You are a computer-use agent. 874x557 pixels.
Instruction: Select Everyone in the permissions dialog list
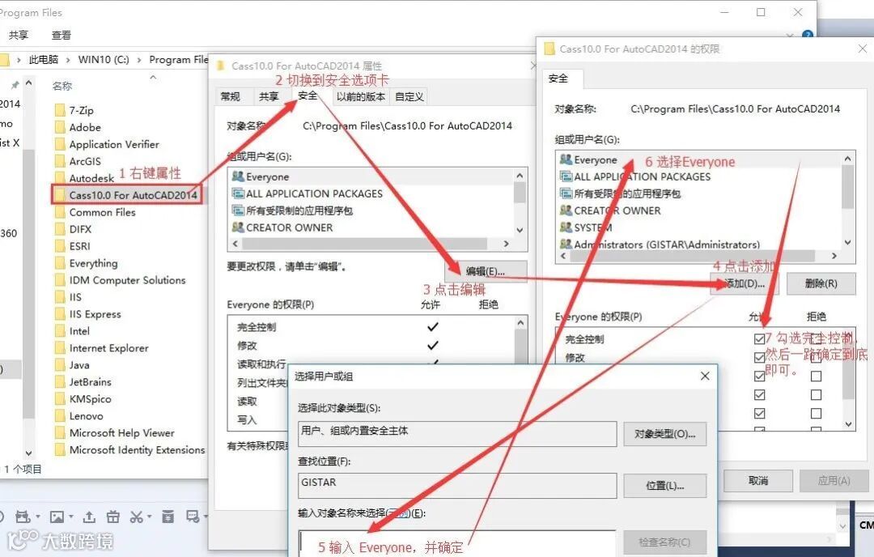coord(596,159)
